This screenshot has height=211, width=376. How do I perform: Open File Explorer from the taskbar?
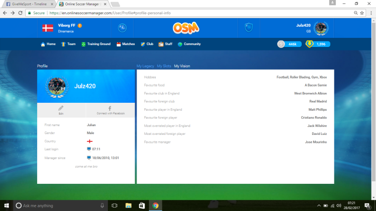(x=129, y=206)
